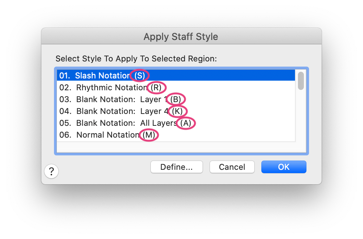363x239 pixels.
Task: Click the Apply Staff Style title bar
Action: [181, 37]
